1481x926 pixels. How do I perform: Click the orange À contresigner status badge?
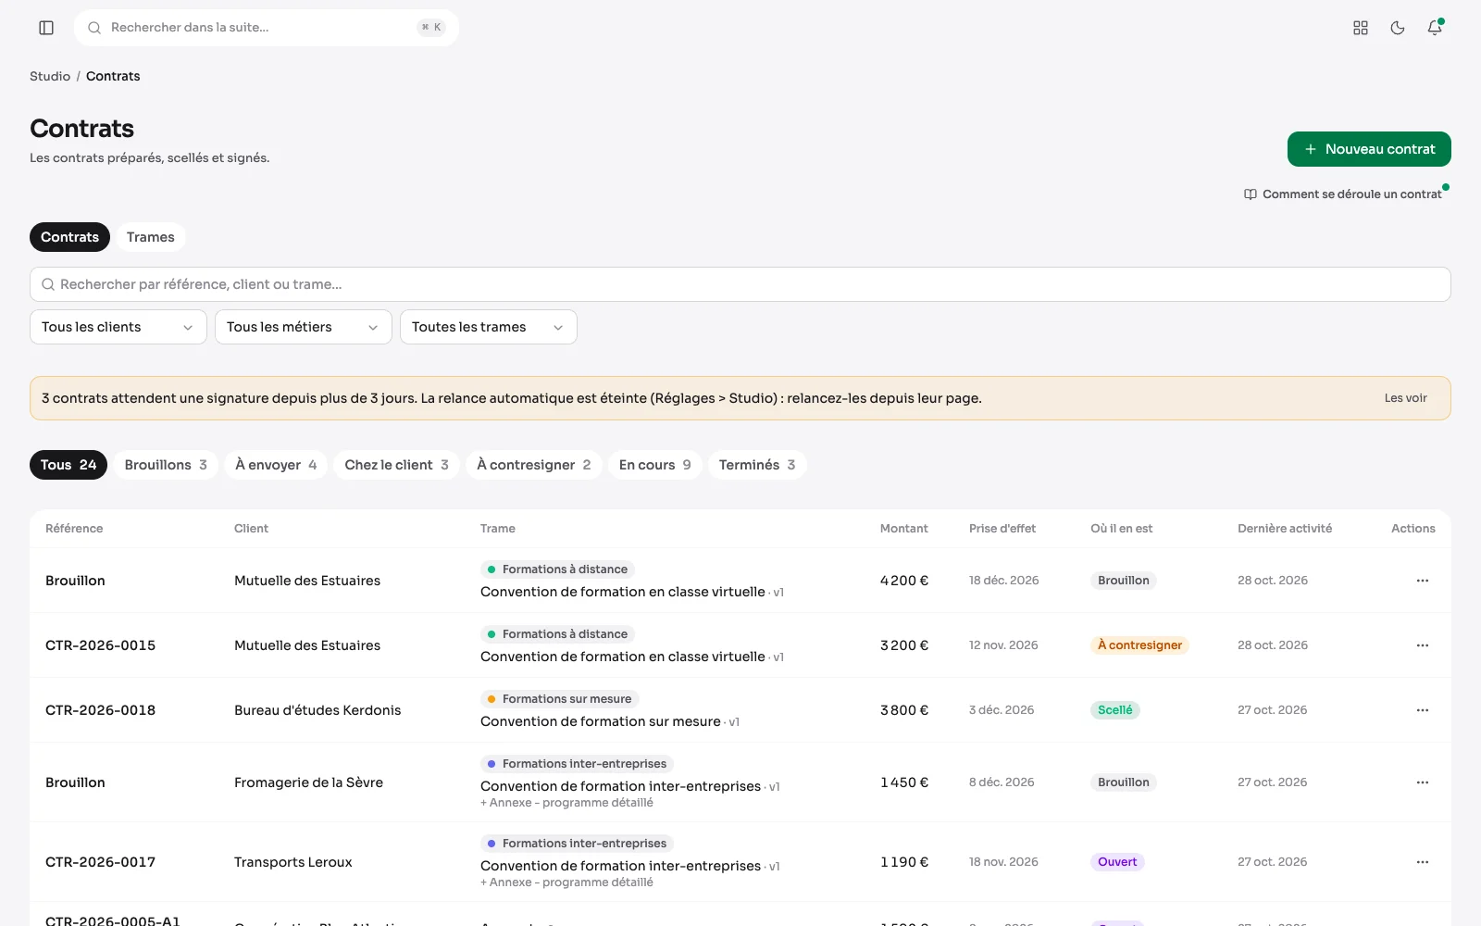(1139, 645)
